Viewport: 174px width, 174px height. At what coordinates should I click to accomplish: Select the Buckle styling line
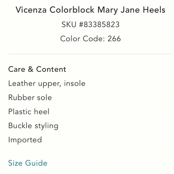coord(33,126)
